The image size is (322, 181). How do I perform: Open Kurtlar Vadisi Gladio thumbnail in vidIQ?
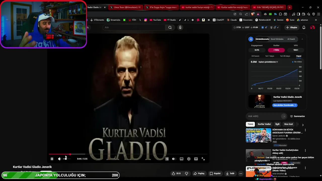260,101
